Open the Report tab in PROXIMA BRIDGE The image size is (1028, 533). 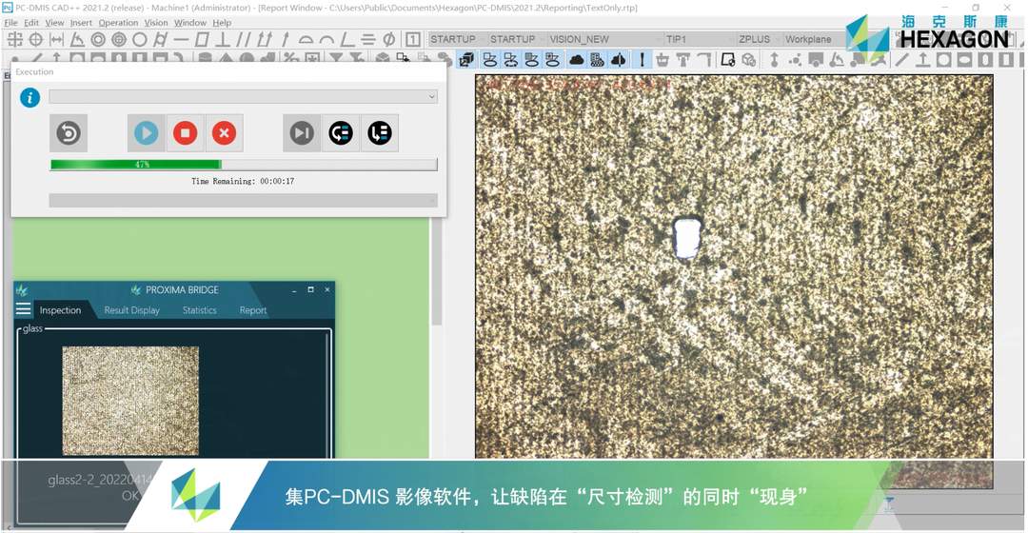click(253, 310)
